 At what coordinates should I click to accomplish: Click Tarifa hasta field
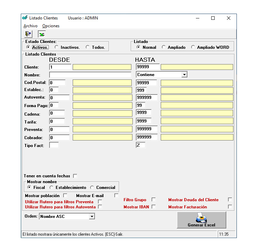(144, 121)
